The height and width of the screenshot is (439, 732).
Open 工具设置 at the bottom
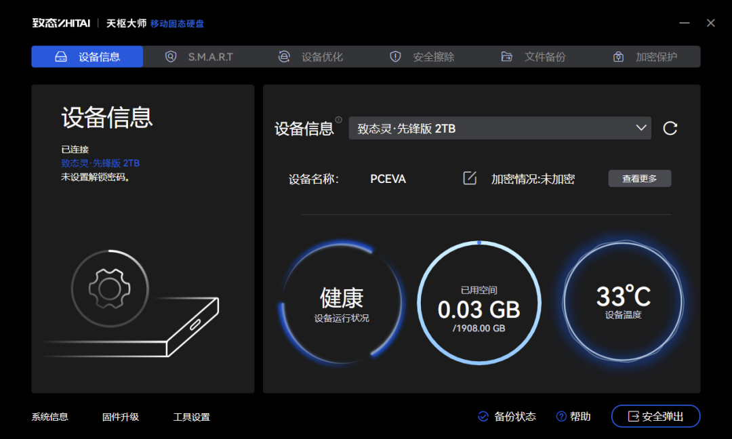pos(191,417)
